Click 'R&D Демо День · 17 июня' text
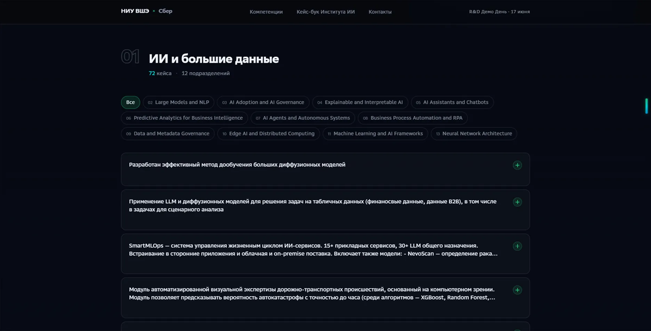 499,11
